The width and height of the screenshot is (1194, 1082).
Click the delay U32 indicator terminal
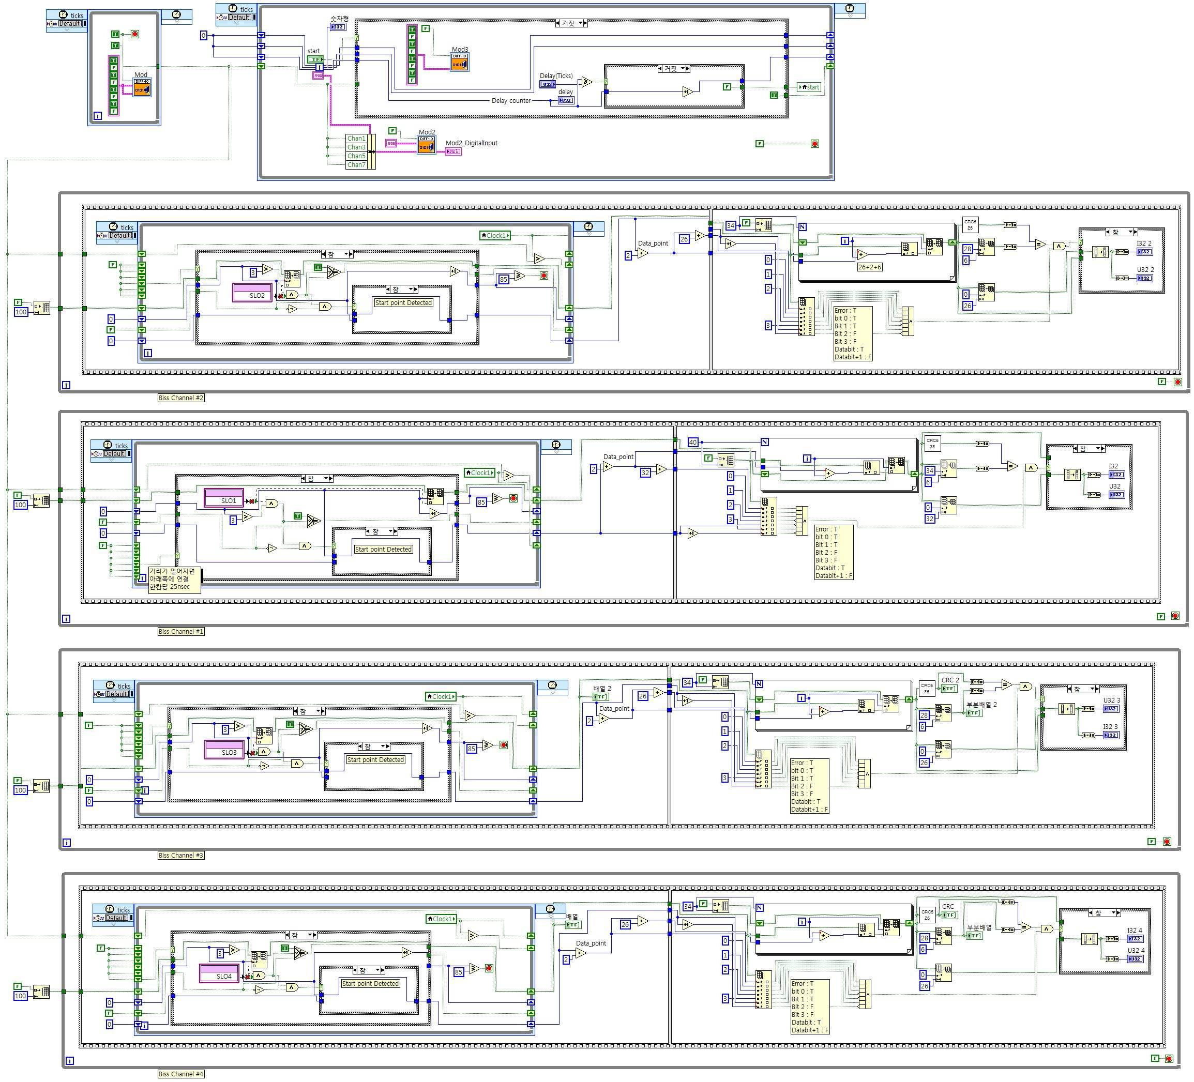[566, 101]
